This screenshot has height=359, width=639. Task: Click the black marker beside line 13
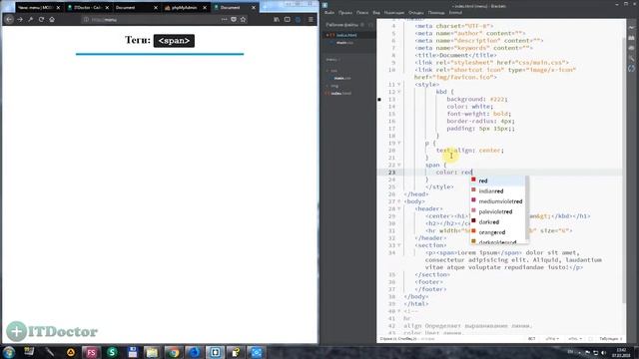coord(379,99)
